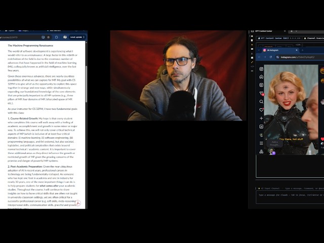Open topmost user avatar right of reel
The height and width of the screenshot is (243, 324).
click(322, 70)
